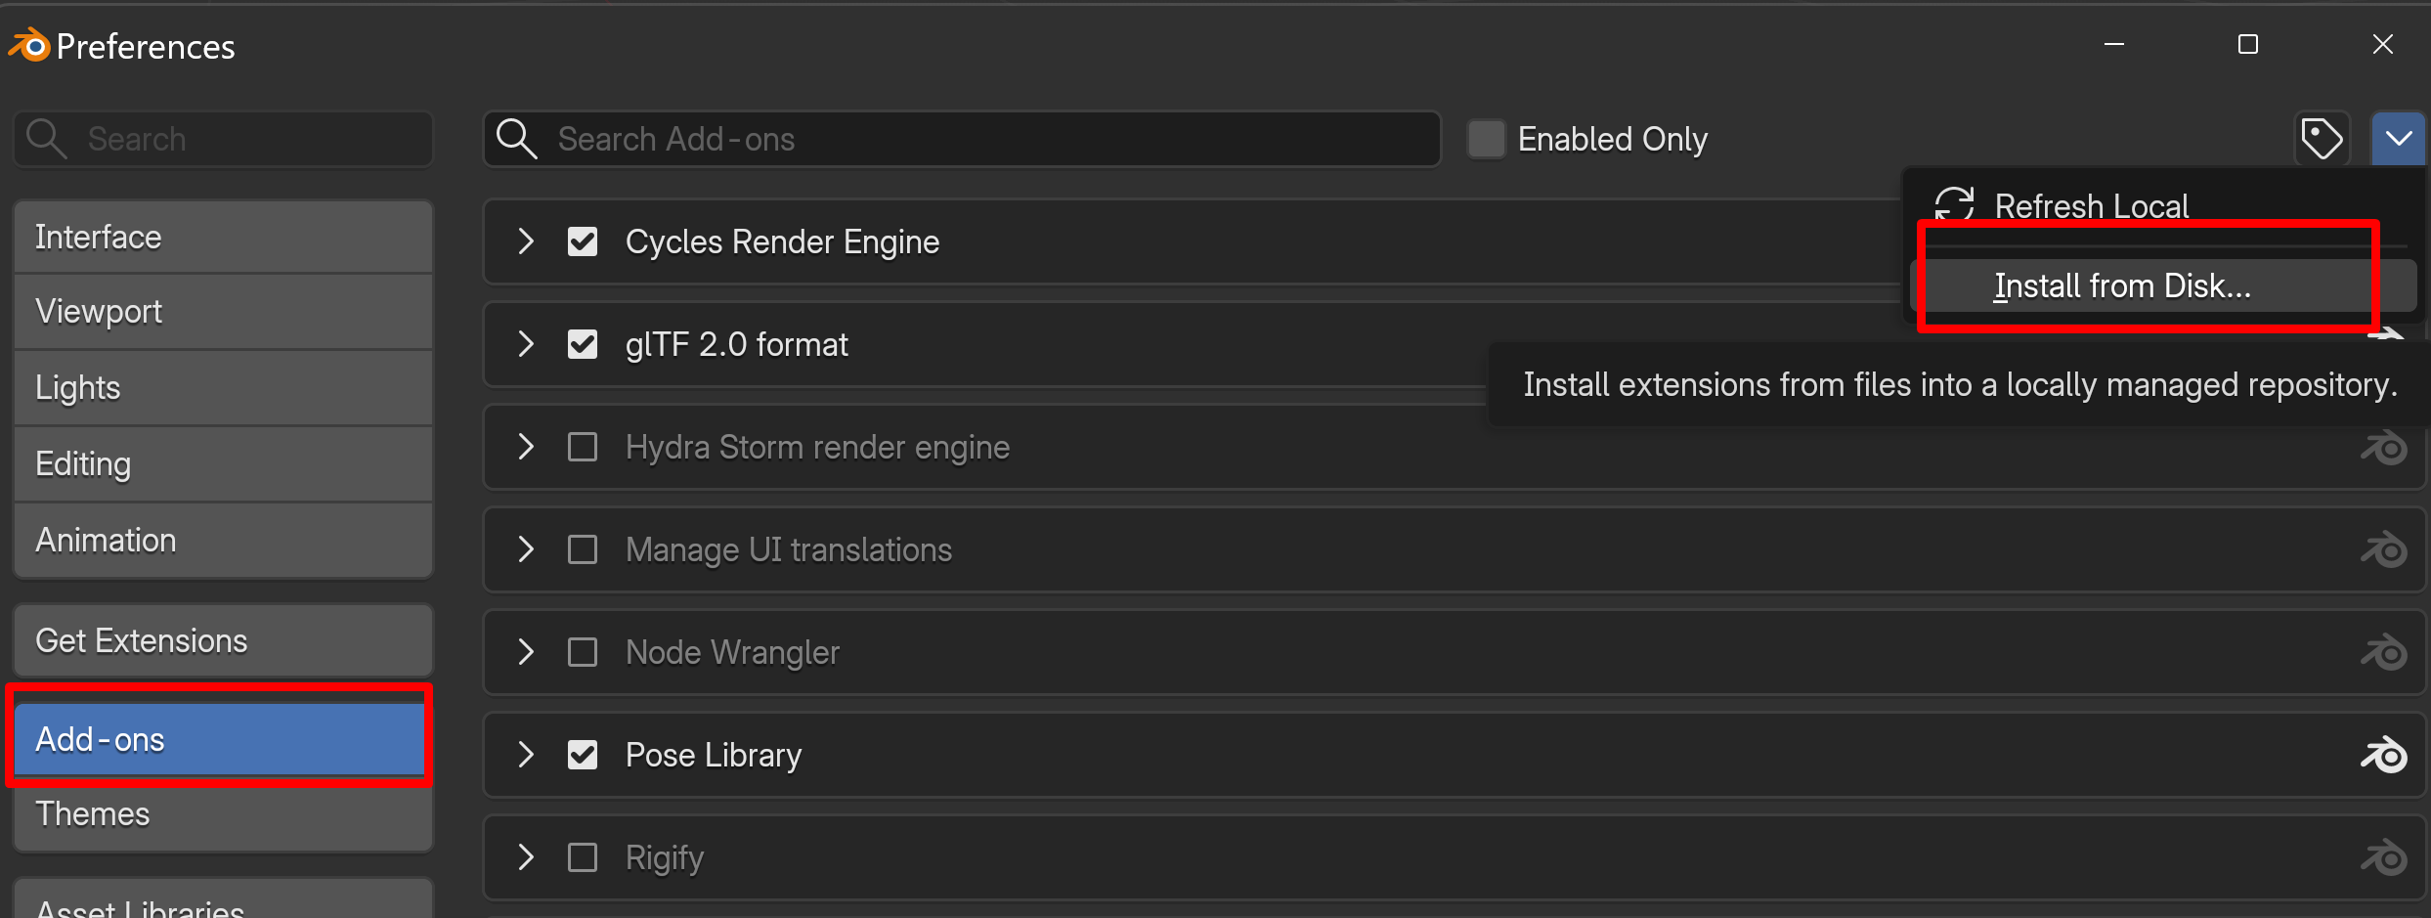Open the Themes preferences section

[x=223, y=814]
